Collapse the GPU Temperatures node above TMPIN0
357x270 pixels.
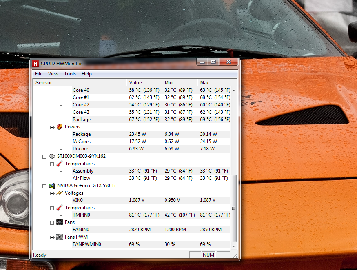(52, 208)
